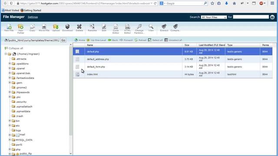
Task: Click the New File toolbar icon
Action: tap(9, 28)
